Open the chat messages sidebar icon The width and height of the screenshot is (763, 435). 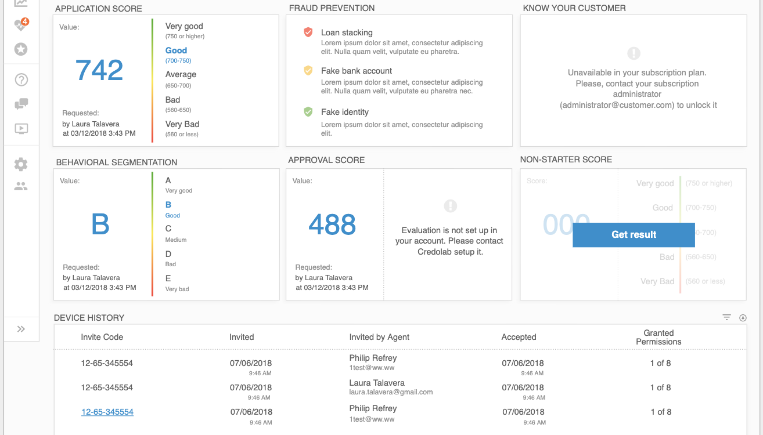(x=21, y=104)
